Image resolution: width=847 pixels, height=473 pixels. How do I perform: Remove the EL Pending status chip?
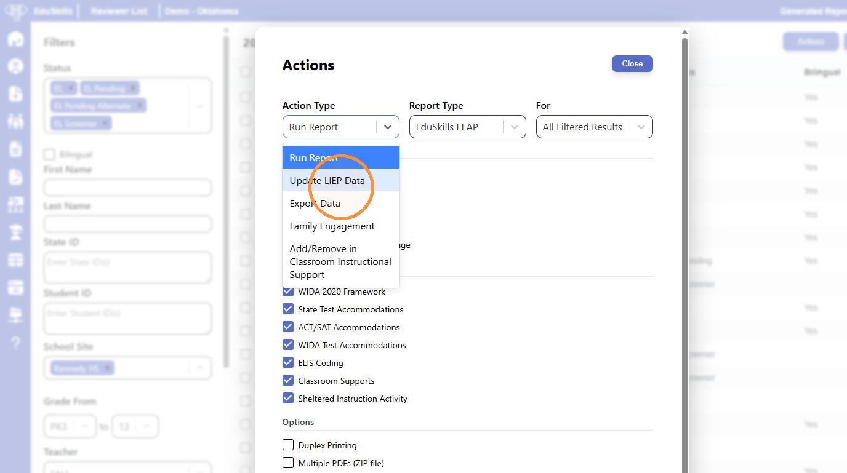(x=133, y=88)
